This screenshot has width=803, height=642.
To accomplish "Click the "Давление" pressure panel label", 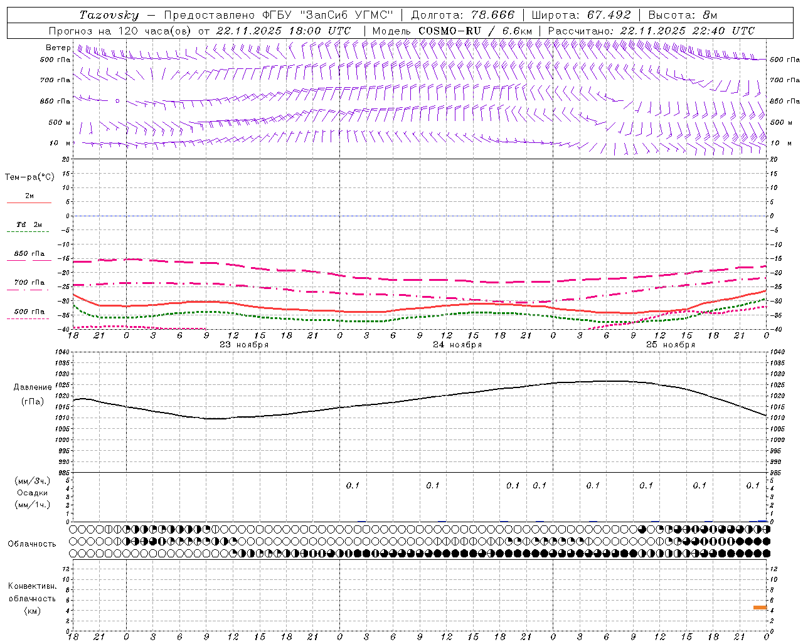I will click(x=33, y=387).
